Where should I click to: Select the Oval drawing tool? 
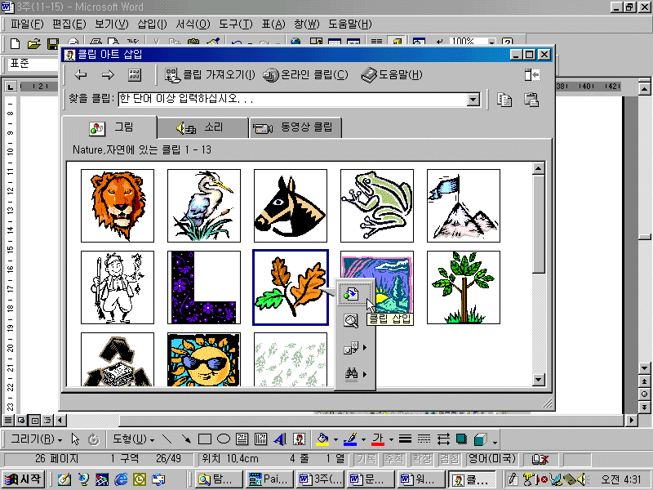[x=224, y=439]
